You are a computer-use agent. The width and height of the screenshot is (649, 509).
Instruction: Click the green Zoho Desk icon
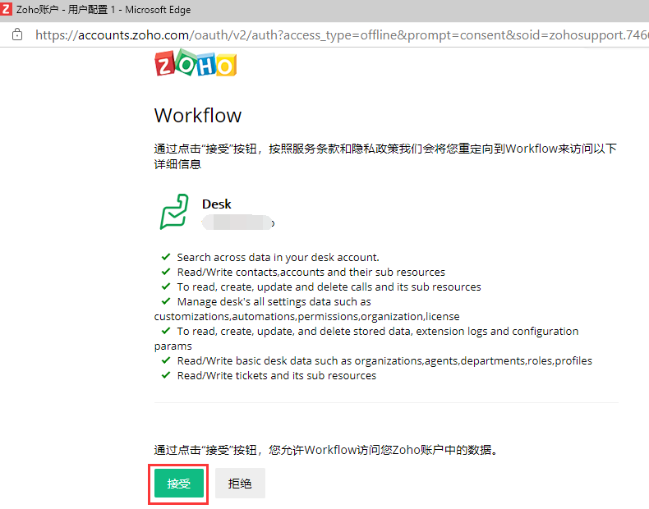coord(174,211)
